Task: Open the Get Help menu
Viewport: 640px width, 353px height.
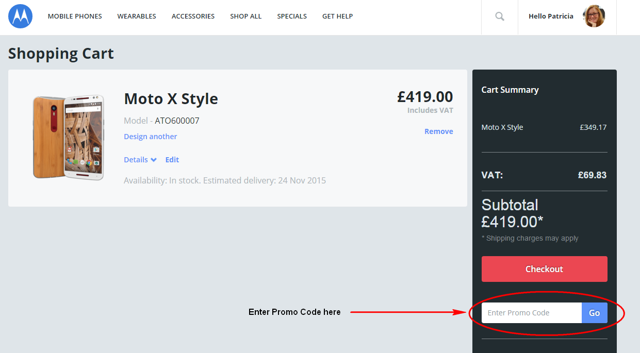Action: click(337, 16)
